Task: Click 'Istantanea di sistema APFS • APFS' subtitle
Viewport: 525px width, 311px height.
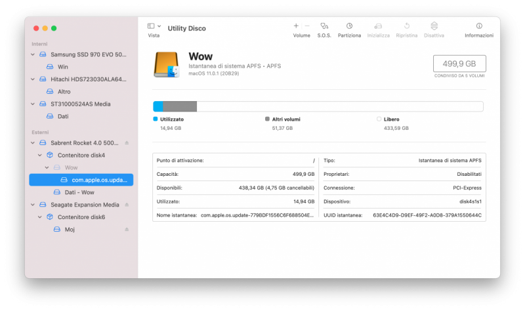Action: 235,66
